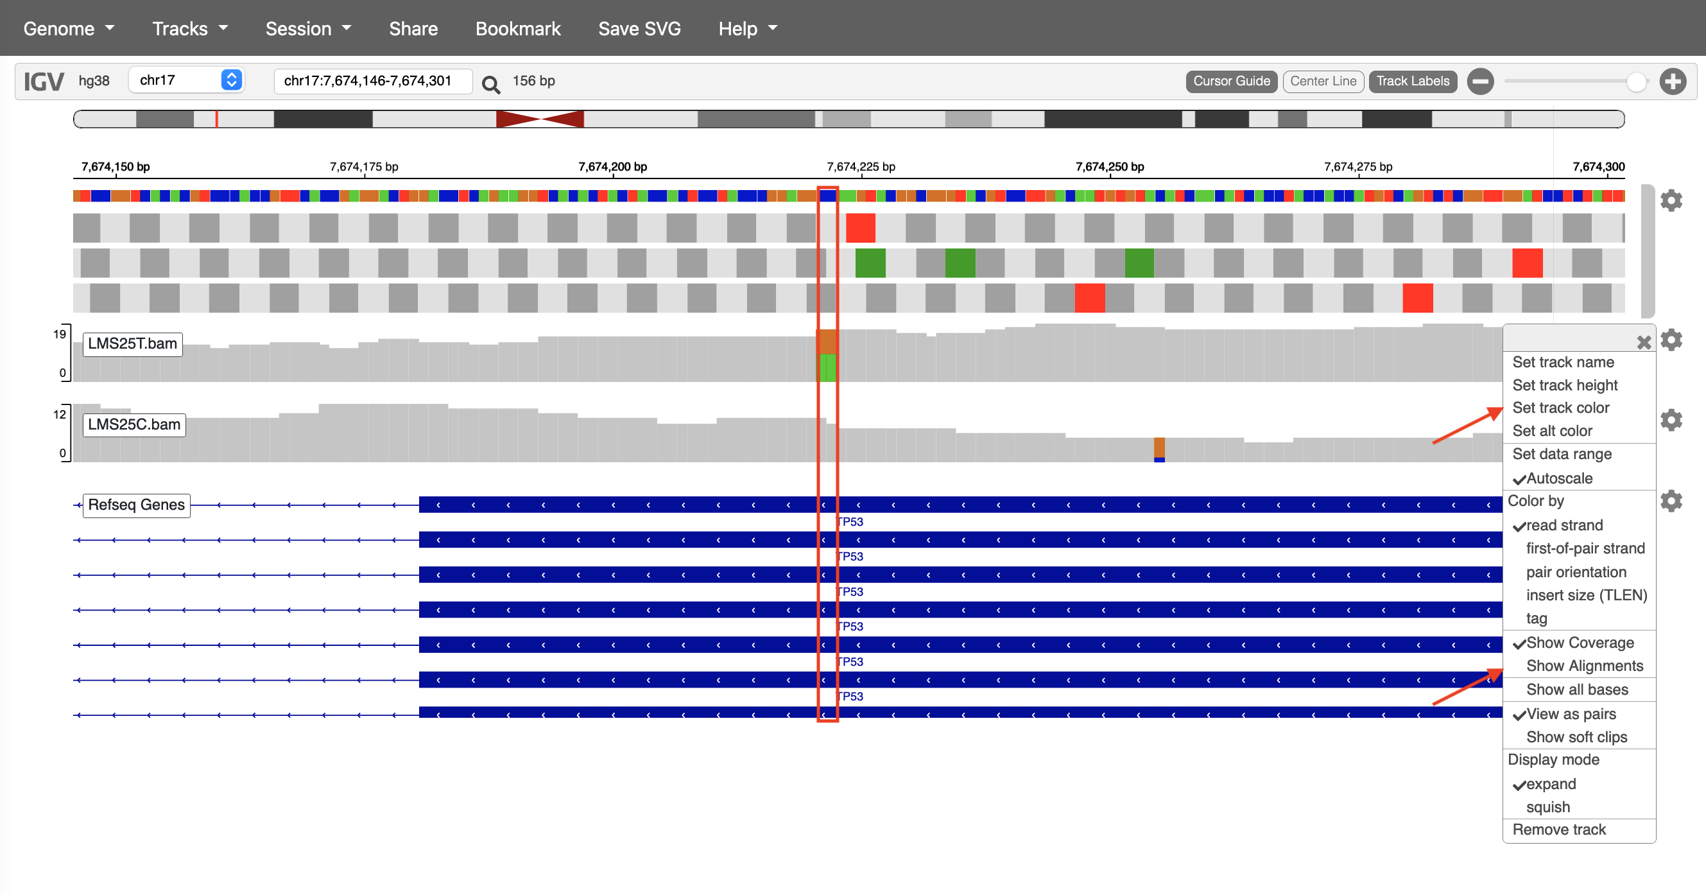The image size is (1706, 895).
Task: Select Set track color menu entry
Action: point(1560,408)
